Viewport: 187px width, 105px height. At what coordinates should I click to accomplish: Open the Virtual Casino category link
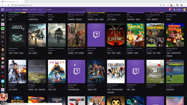click(72, 85)
